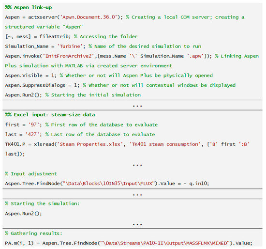266x249 pixels.
Task: Click the 'Aspen.SuppressDialogs = 1;' statement
Action: click(x=42, y=85)
